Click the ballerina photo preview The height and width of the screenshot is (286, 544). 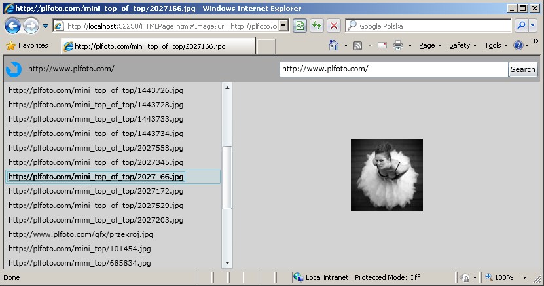[x=386, y=175]
